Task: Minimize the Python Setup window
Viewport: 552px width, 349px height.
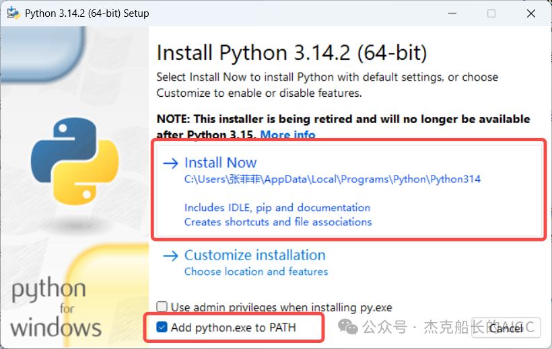Action: pyautogui.click(x=452, y=13)
